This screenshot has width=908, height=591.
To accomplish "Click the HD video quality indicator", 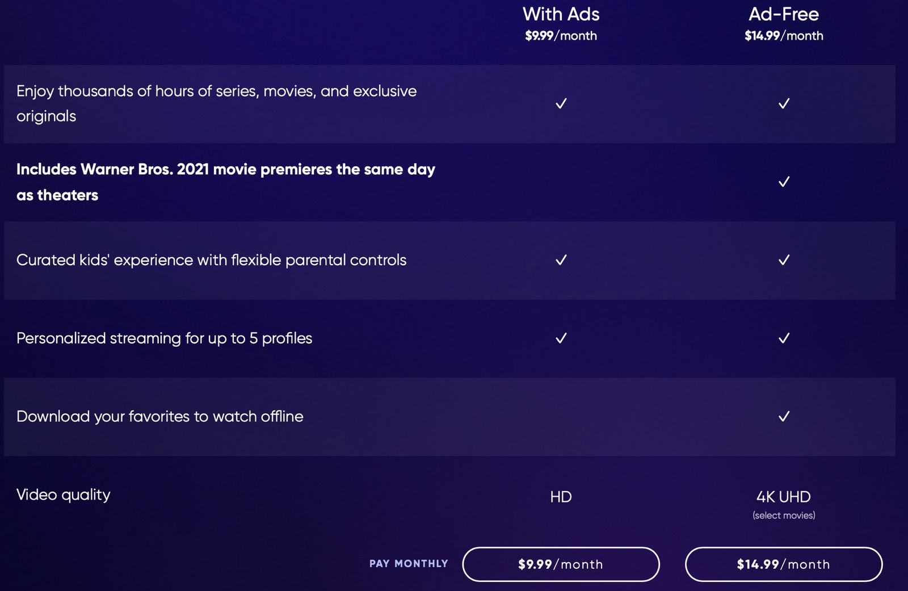I will [x=561, y=497].
